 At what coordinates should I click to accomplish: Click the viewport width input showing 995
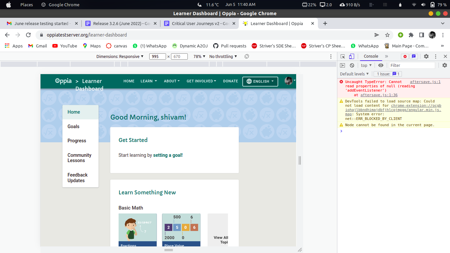pos(157,56)
